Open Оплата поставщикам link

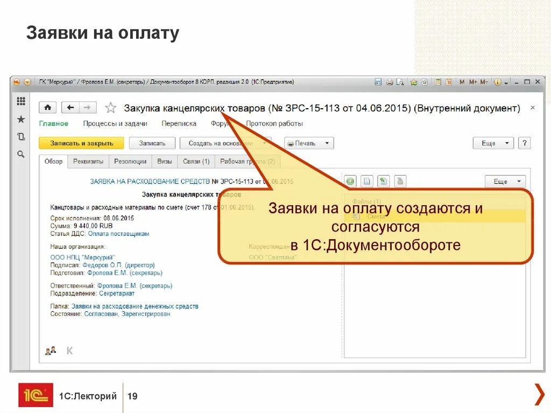(x=118, y=234)
